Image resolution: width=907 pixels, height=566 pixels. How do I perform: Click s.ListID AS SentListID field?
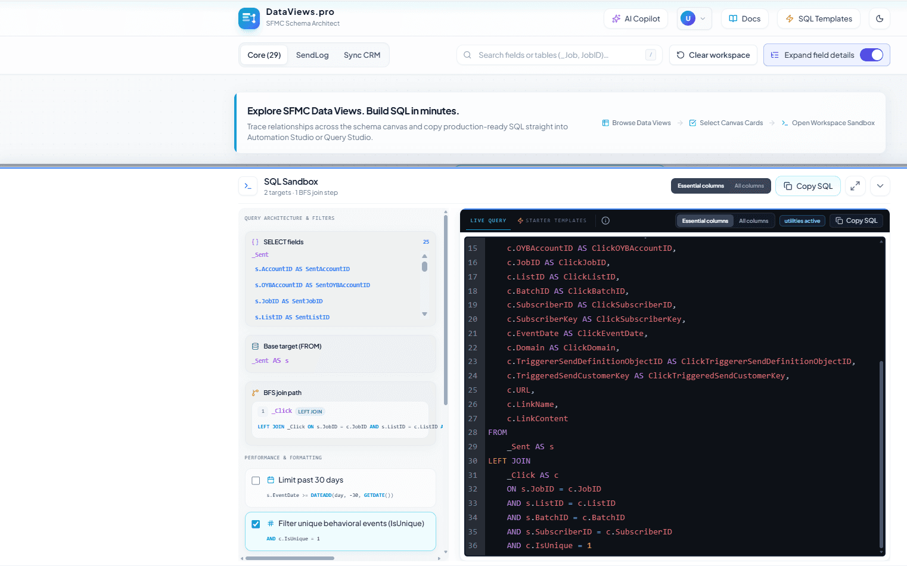(x=292, y=318)
